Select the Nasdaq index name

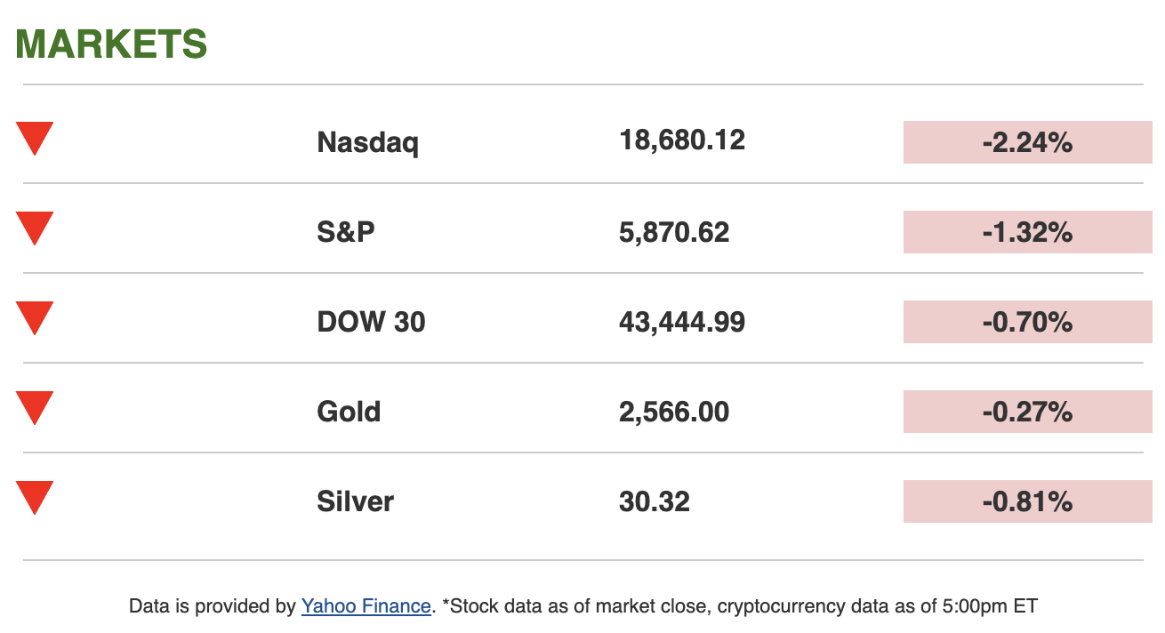[367, 142]
